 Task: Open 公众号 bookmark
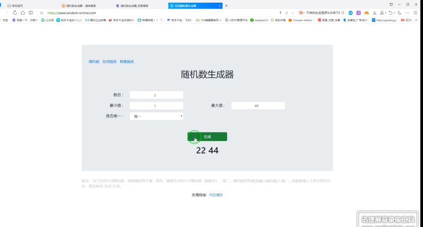pyautogui.click(x=47, y=20)
